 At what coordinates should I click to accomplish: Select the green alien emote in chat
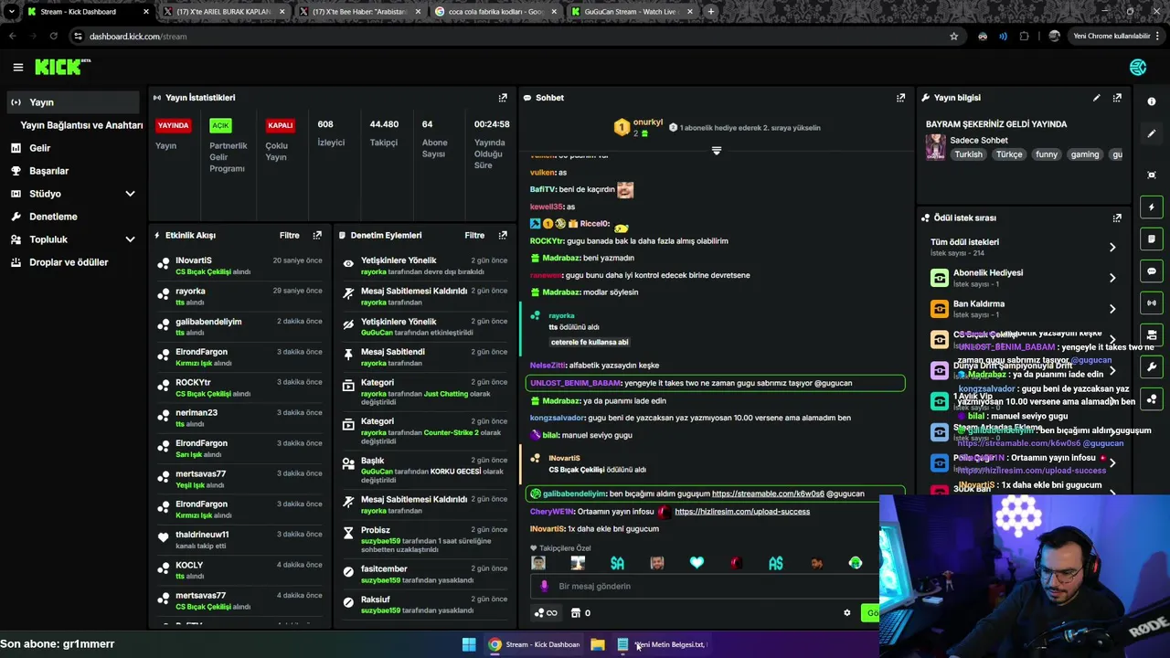coord(855,563)
